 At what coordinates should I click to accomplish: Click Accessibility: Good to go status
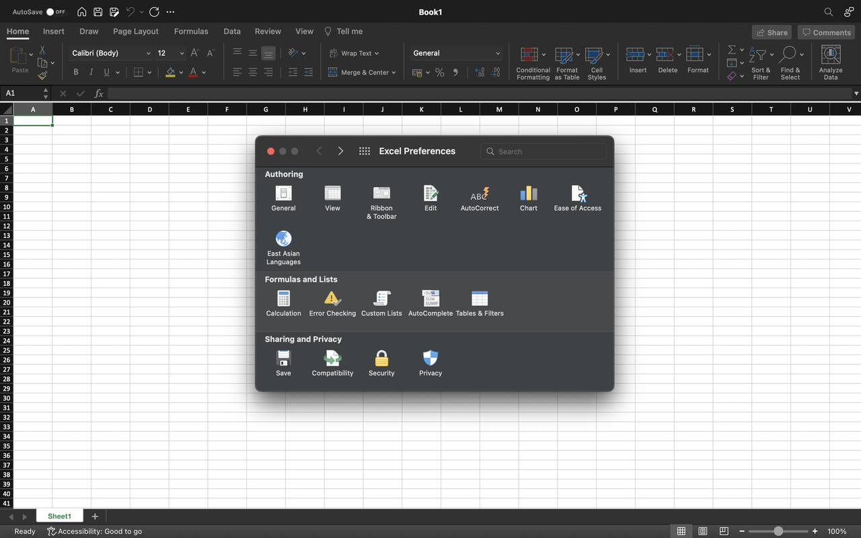coord(94,531)
